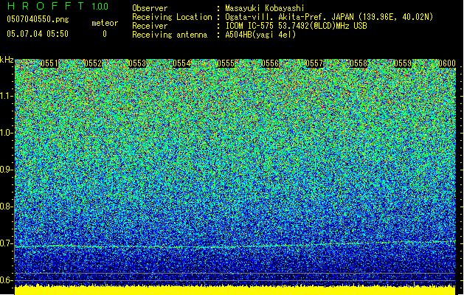
Task: Click the 'Observer' label
Action: click(150, 8)
